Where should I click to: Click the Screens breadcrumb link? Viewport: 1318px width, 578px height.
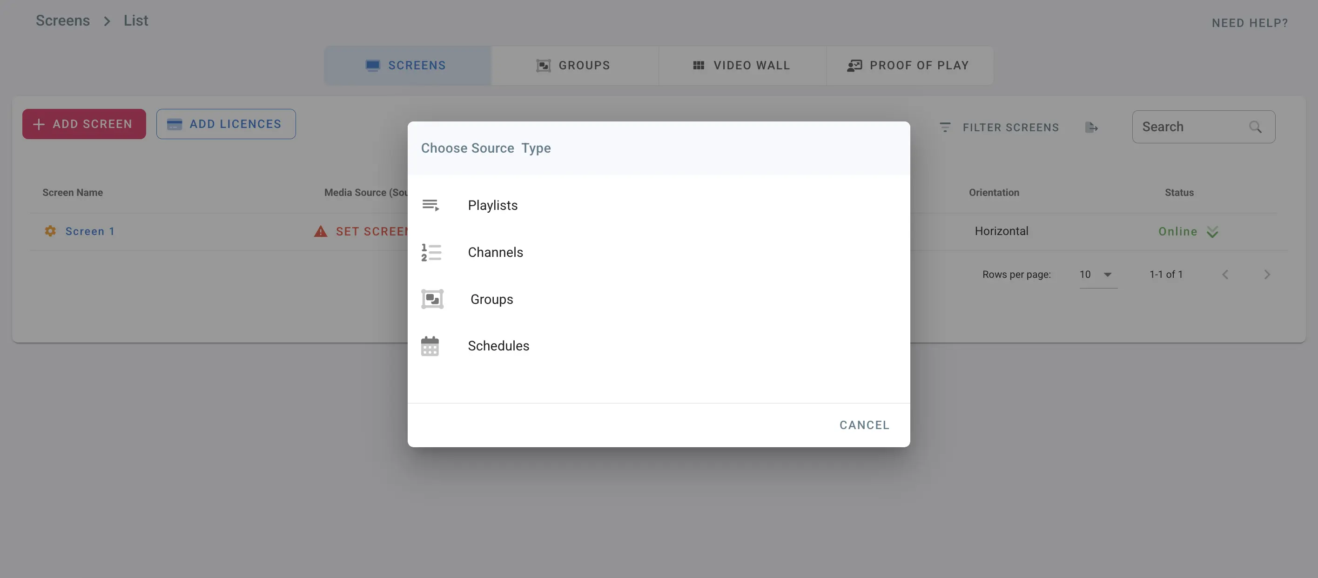[x=62, y=20]
